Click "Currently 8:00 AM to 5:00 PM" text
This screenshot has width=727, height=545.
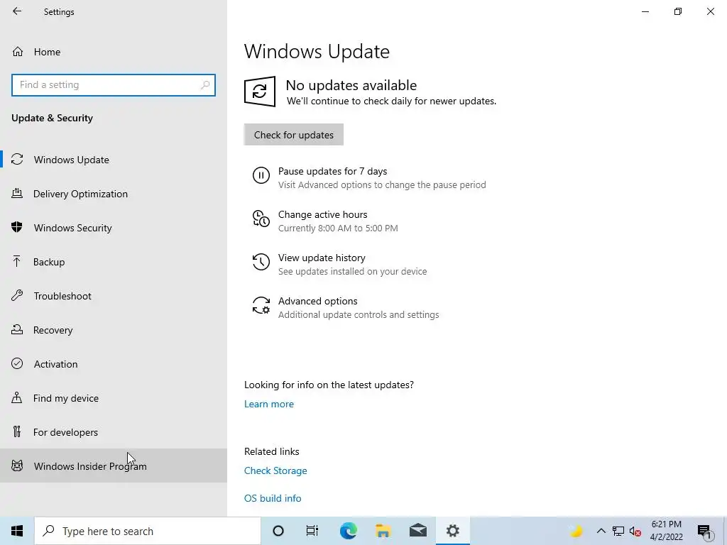point(338,228)
